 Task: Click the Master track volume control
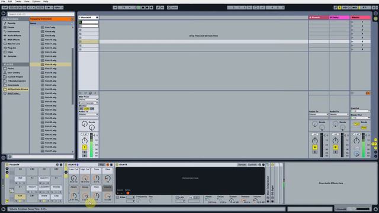coord(363,145)
